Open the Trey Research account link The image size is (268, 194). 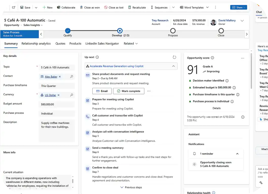[x=160, y=20]
